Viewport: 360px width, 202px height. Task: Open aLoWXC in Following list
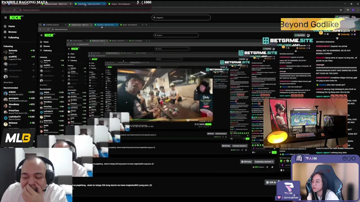(19, 58)
